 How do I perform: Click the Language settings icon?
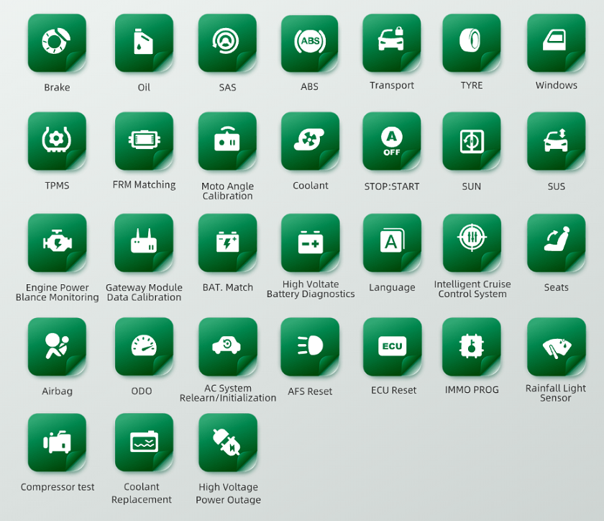(x=392, y=243)
